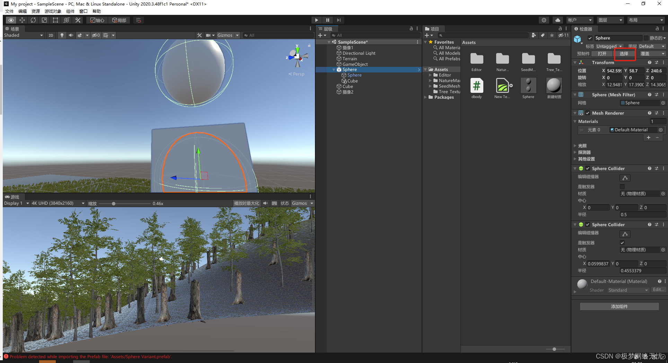Open cloud services icon
This screenshot has width=668, height=363.
click(x=557, y=20)
